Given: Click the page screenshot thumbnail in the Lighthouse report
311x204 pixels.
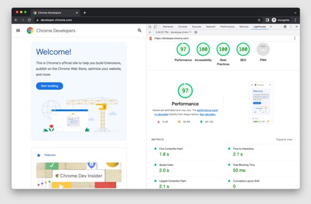Looking at the screenshot, I should click(261, 102).
